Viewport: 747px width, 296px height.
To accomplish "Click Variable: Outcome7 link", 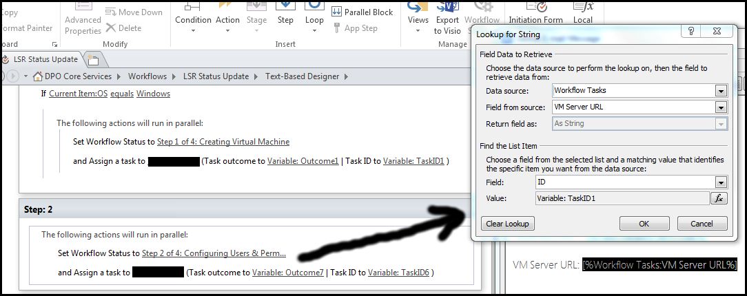I will (287, 273).
